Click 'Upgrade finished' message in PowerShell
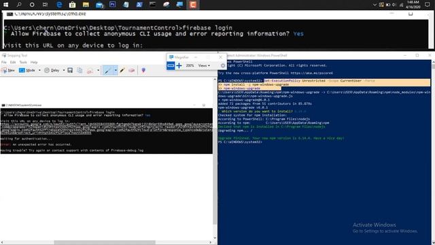Screen dimensions: 435x245 [x=281, y=138]
